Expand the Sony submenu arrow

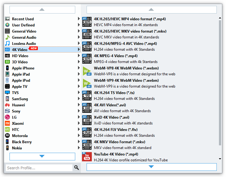[79, 111]
